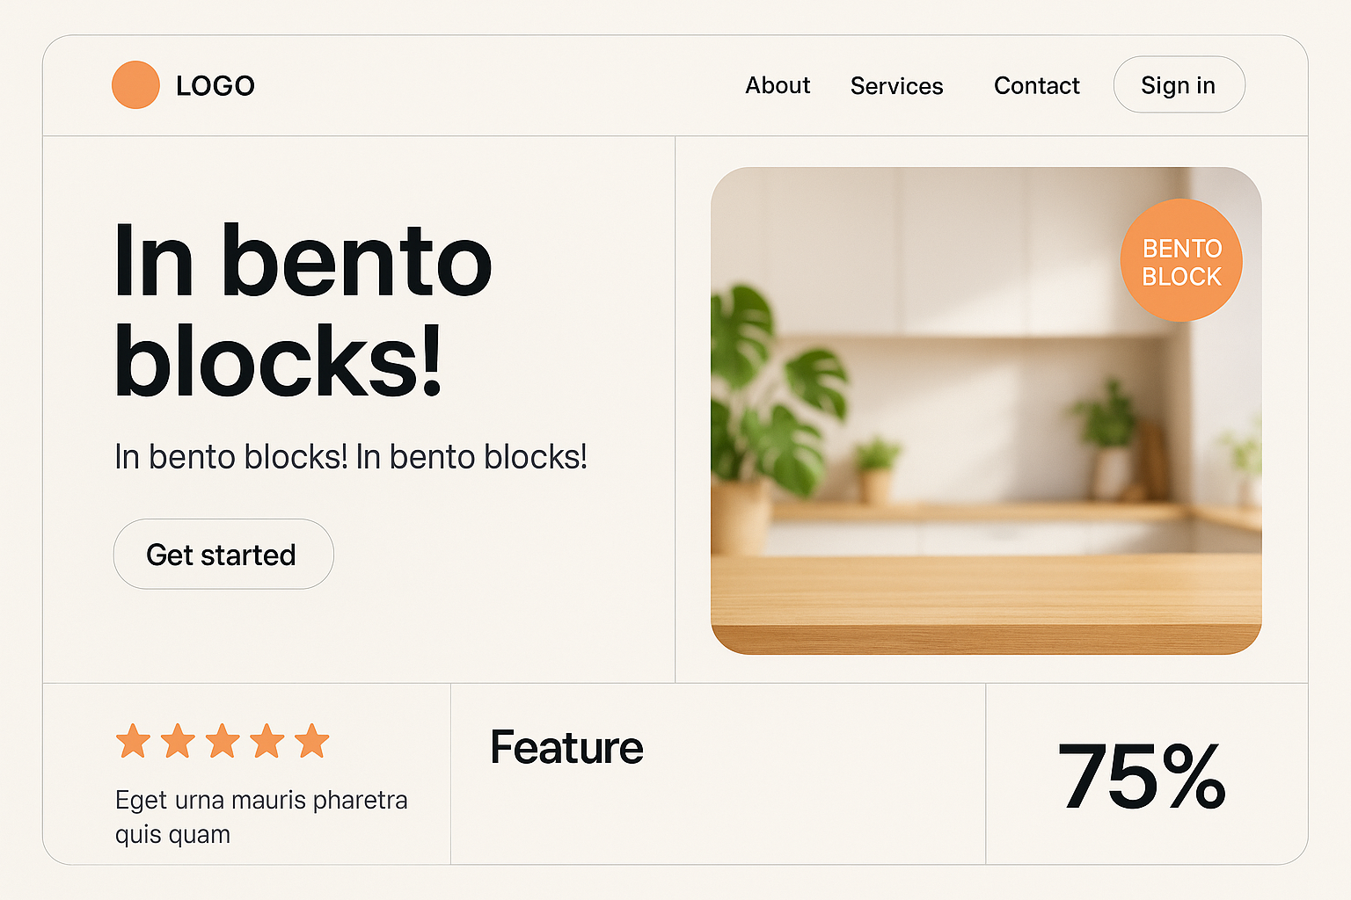
Task: Click the second rating star
Action: coord(178,741)
